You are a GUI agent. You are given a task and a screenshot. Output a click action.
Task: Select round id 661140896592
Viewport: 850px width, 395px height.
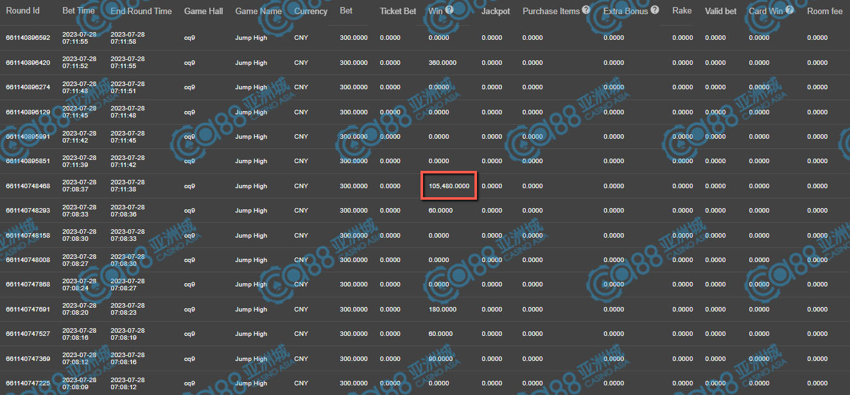tap(28, 38)
